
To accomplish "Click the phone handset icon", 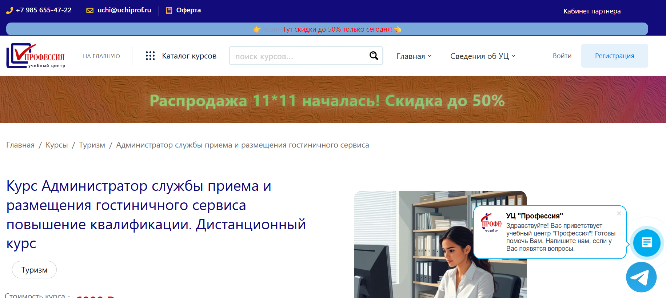I will pos(9,11).
